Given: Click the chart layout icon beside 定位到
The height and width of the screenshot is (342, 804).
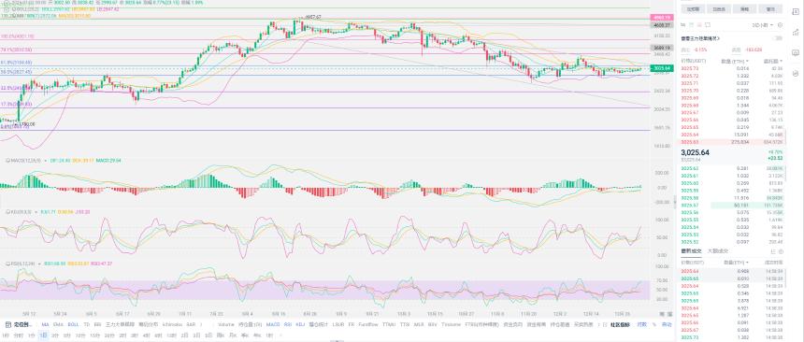Looking at the screenshot, I should click(7, 324).
